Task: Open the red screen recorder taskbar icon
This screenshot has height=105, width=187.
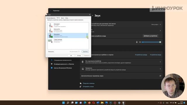Action: pos(115,103)
